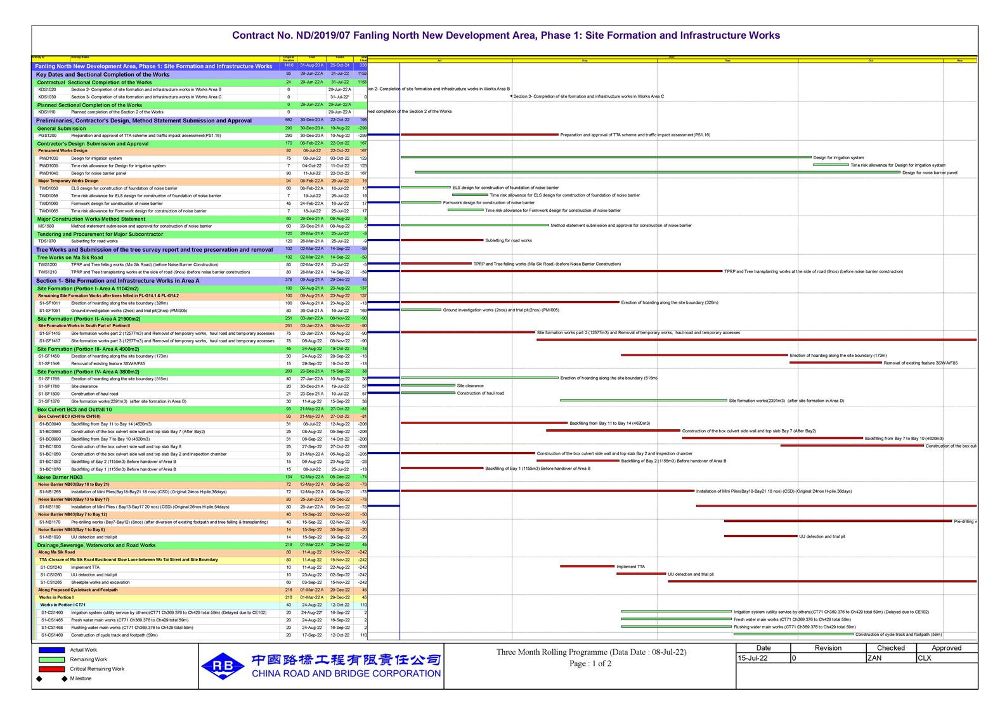1007x712 pixels.
Task: Click the Section 3 completion milestone marker
Action: click(x=511, y=96)
